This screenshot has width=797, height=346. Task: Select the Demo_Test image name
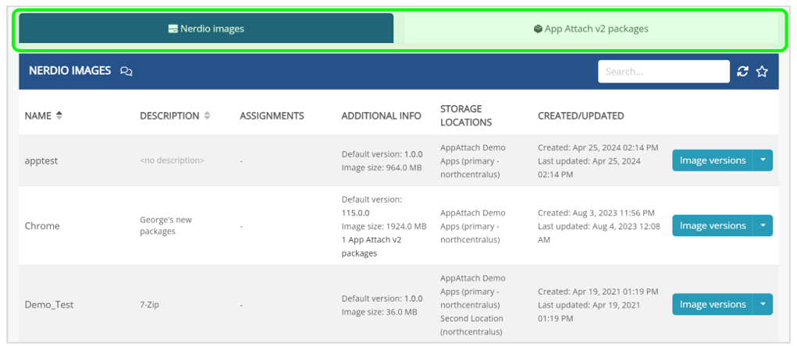click(x=49, y=305)
